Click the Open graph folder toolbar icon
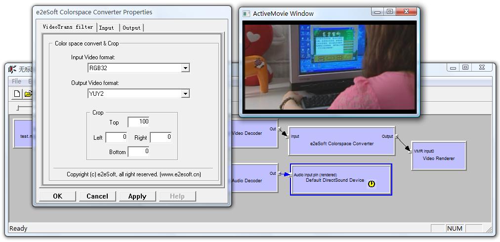 click(29, 94)
